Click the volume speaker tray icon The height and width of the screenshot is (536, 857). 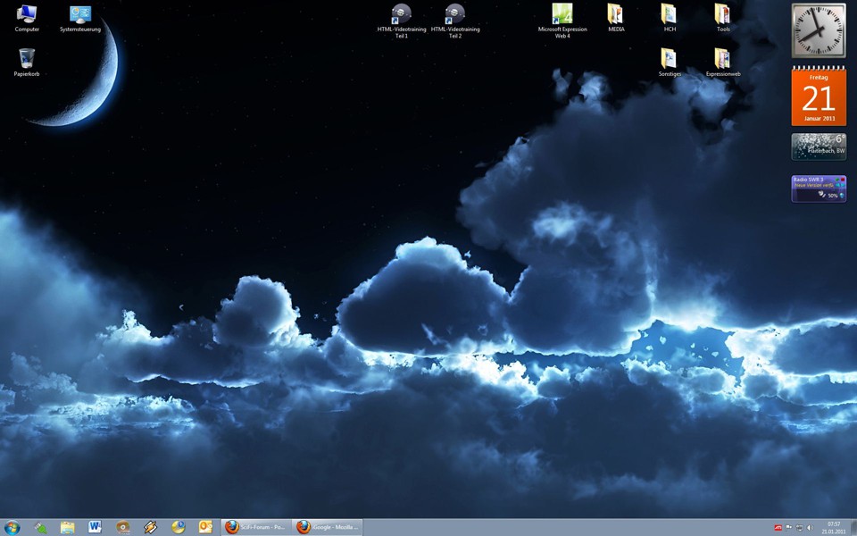[810, 527]
